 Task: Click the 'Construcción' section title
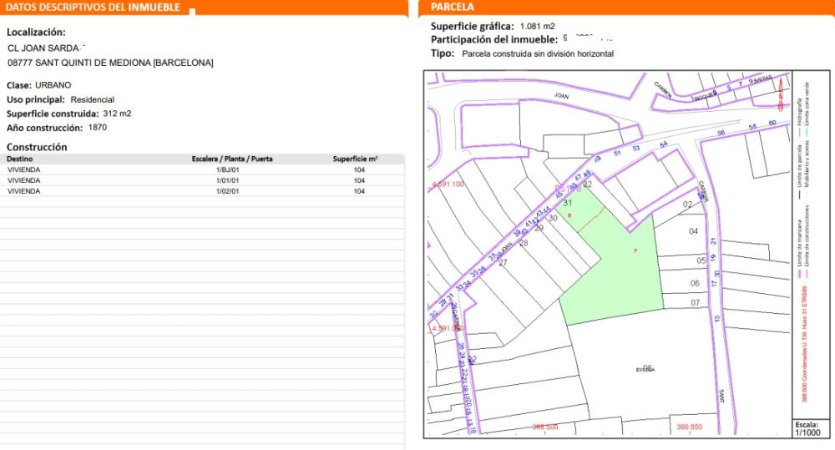tap(37, 147)
